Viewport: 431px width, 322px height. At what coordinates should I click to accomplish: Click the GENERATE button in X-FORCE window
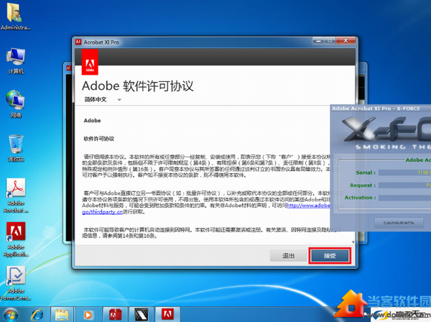point(399,223)
